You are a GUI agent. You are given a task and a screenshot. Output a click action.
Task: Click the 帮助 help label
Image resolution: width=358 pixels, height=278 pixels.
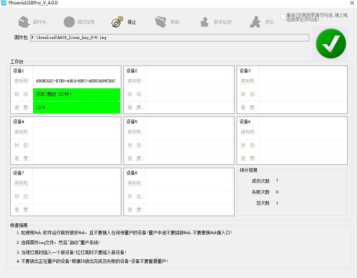tap(175, 22)
